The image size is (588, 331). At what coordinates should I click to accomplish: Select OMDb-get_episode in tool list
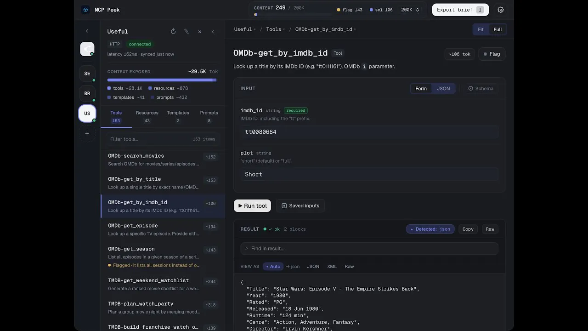pos(163,229)
